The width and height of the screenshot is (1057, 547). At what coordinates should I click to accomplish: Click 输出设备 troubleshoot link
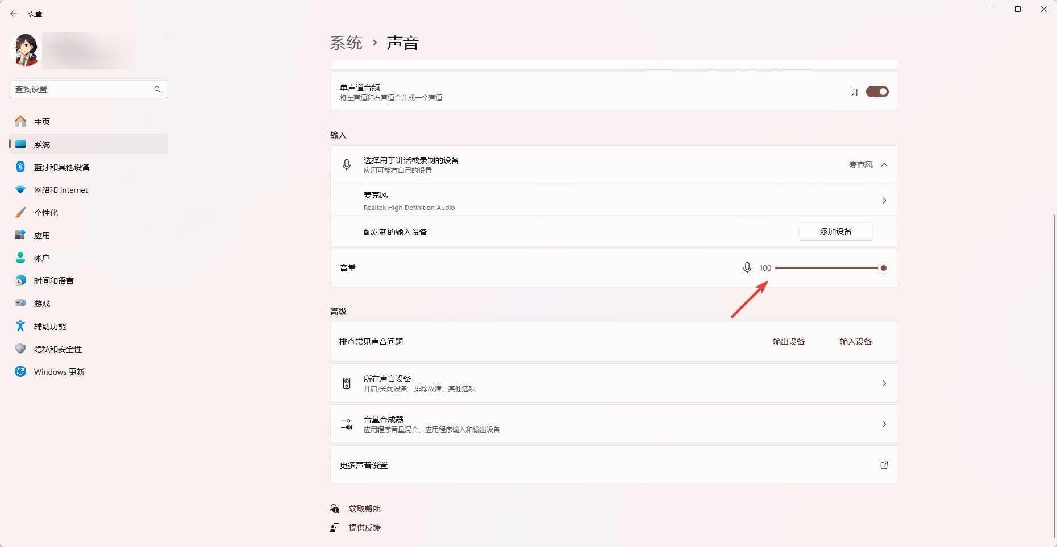pos(788,342)
